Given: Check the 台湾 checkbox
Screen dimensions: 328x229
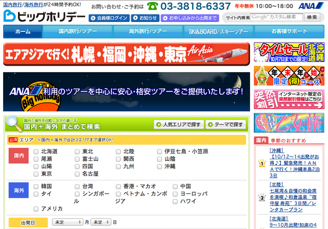Looking at the screenshot, I should pyautogui.click(x=77, y=186).
